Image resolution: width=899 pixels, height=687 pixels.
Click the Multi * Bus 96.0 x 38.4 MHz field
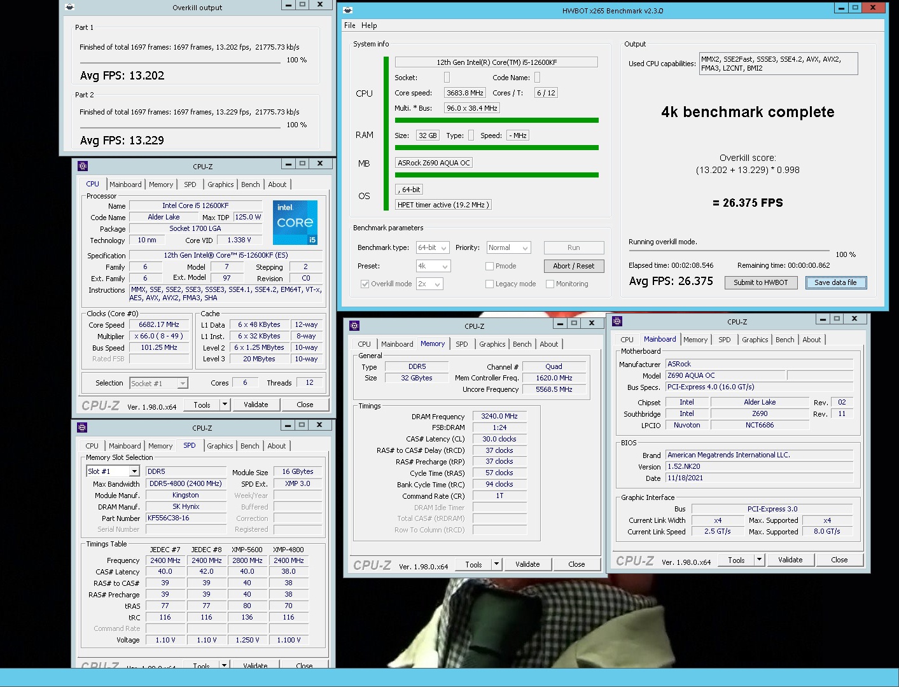point(472,108)
